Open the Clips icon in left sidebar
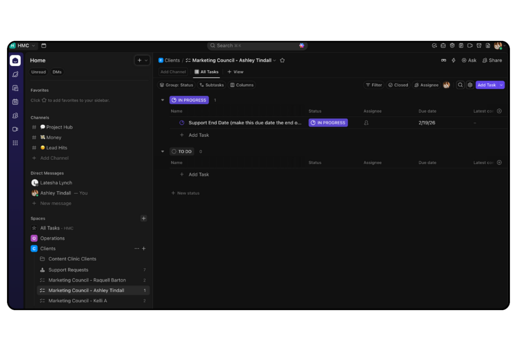The width and height of the screenshot is (517, 351). pyautogui.click(x=15, y=129)
